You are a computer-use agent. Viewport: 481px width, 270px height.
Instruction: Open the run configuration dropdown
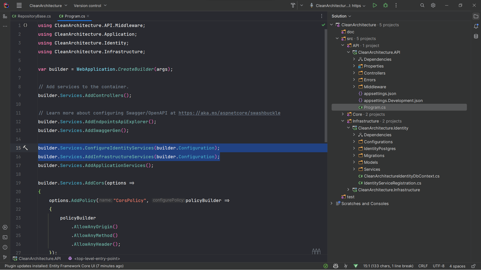(x=338, y=5)
